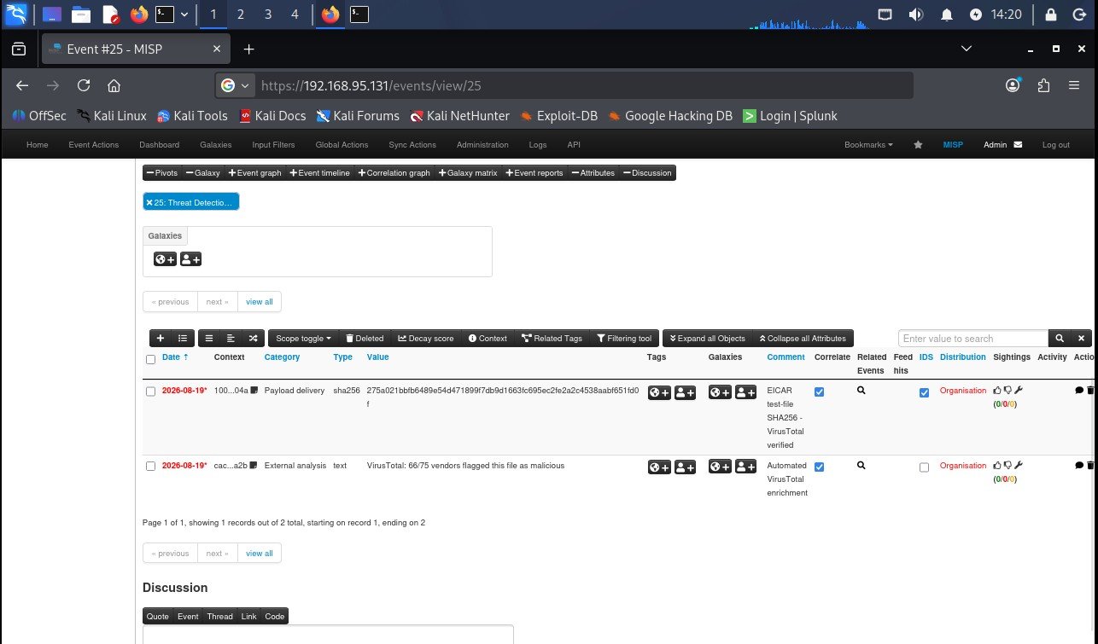Click the add attribute plus icon
This screenshot has width=1098, height=644.
coord(161,338)
